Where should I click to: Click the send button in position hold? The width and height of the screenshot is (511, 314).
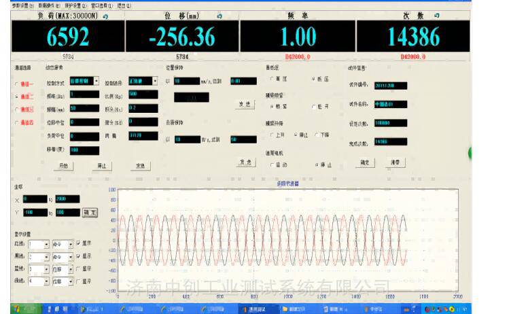pos(245,105)
